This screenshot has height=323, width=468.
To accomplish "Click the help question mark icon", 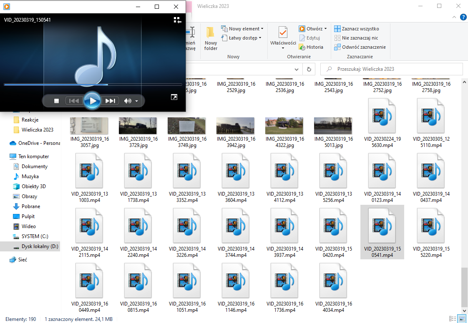I will tap(463, 17).
